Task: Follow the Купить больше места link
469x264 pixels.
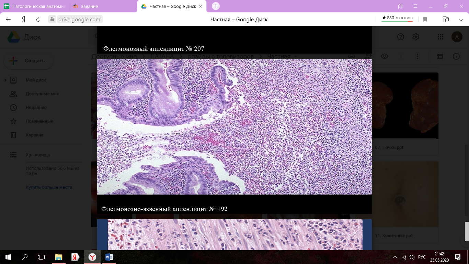Action: pos(49,187)
